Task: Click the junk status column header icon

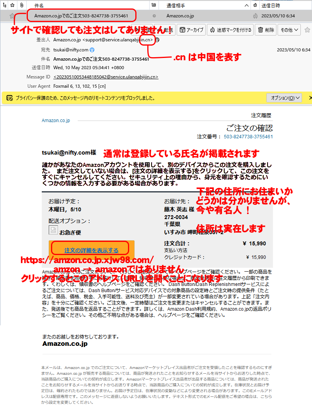Action: [x=255, y=5]
